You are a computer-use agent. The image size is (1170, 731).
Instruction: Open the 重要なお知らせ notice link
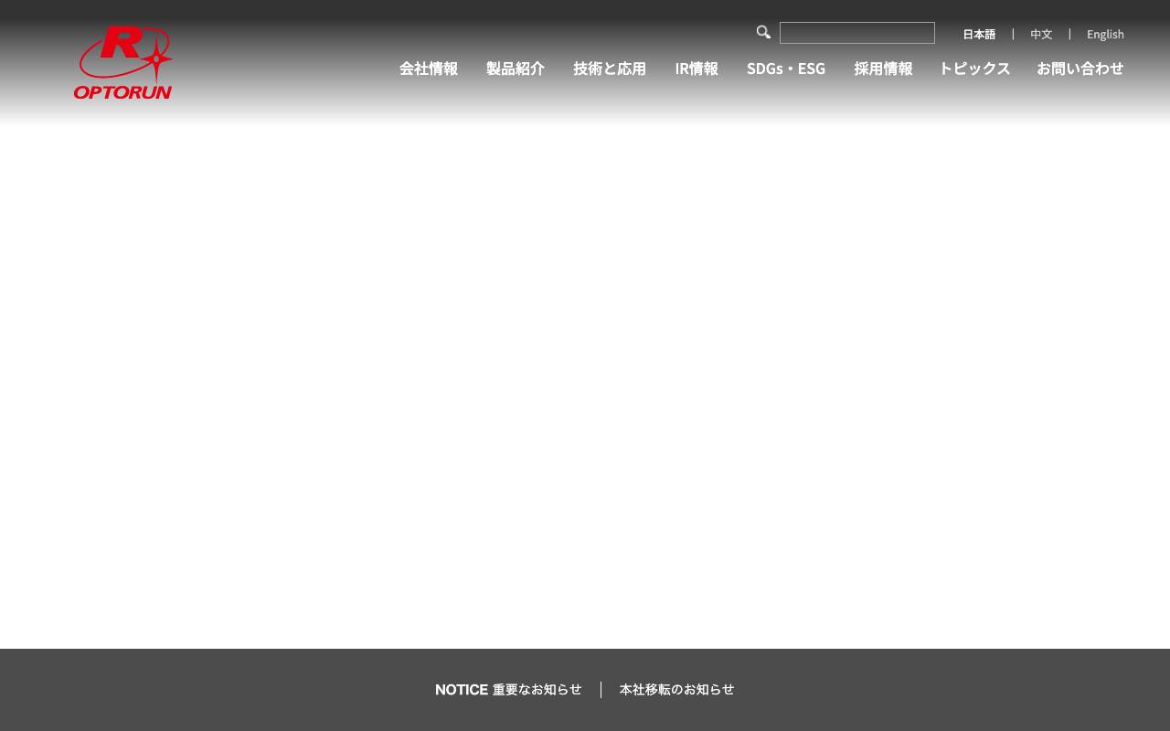(537, 690)
